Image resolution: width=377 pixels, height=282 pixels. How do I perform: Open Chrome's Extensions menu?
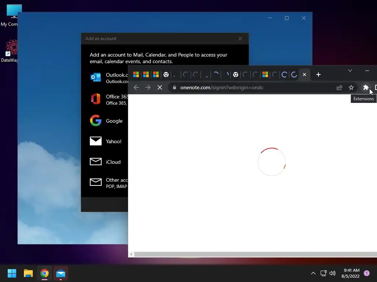pos(366,87)
